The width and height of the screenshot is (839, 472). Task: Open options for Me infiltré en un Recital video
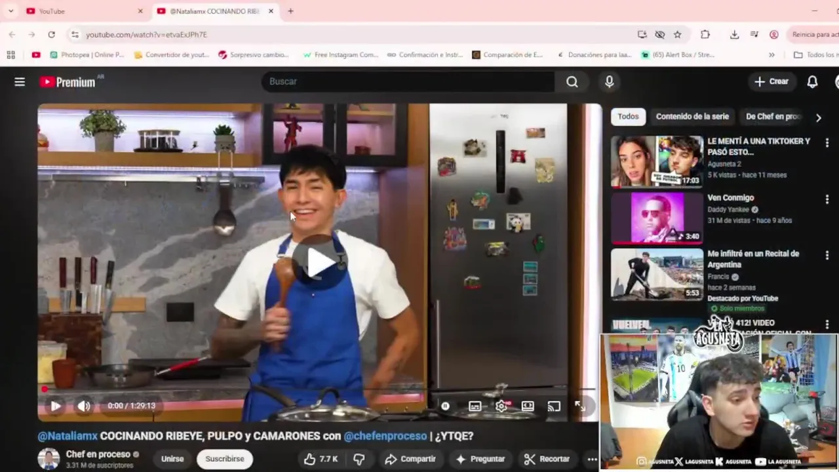827,255
